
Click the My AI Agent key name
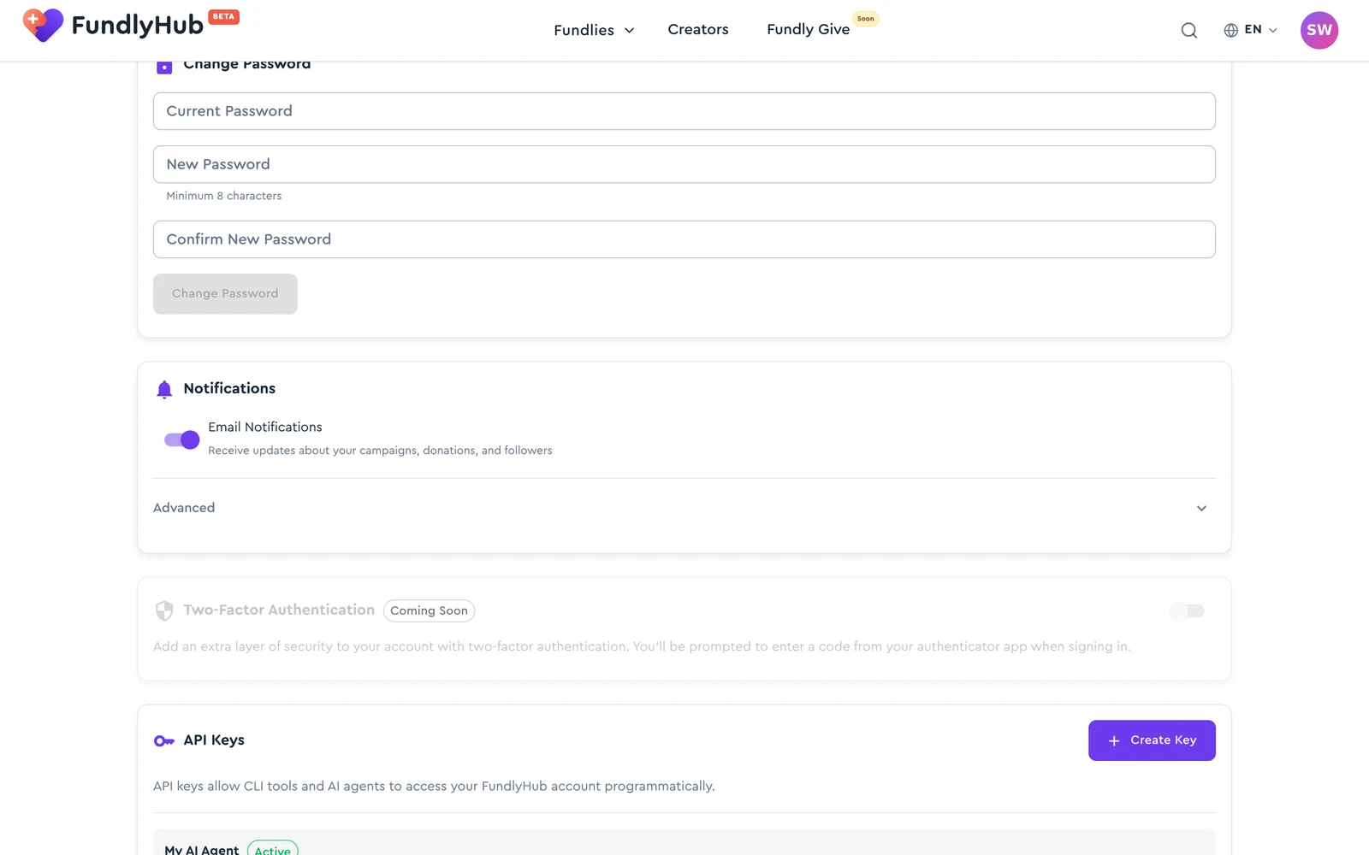(x=202, y=849)
